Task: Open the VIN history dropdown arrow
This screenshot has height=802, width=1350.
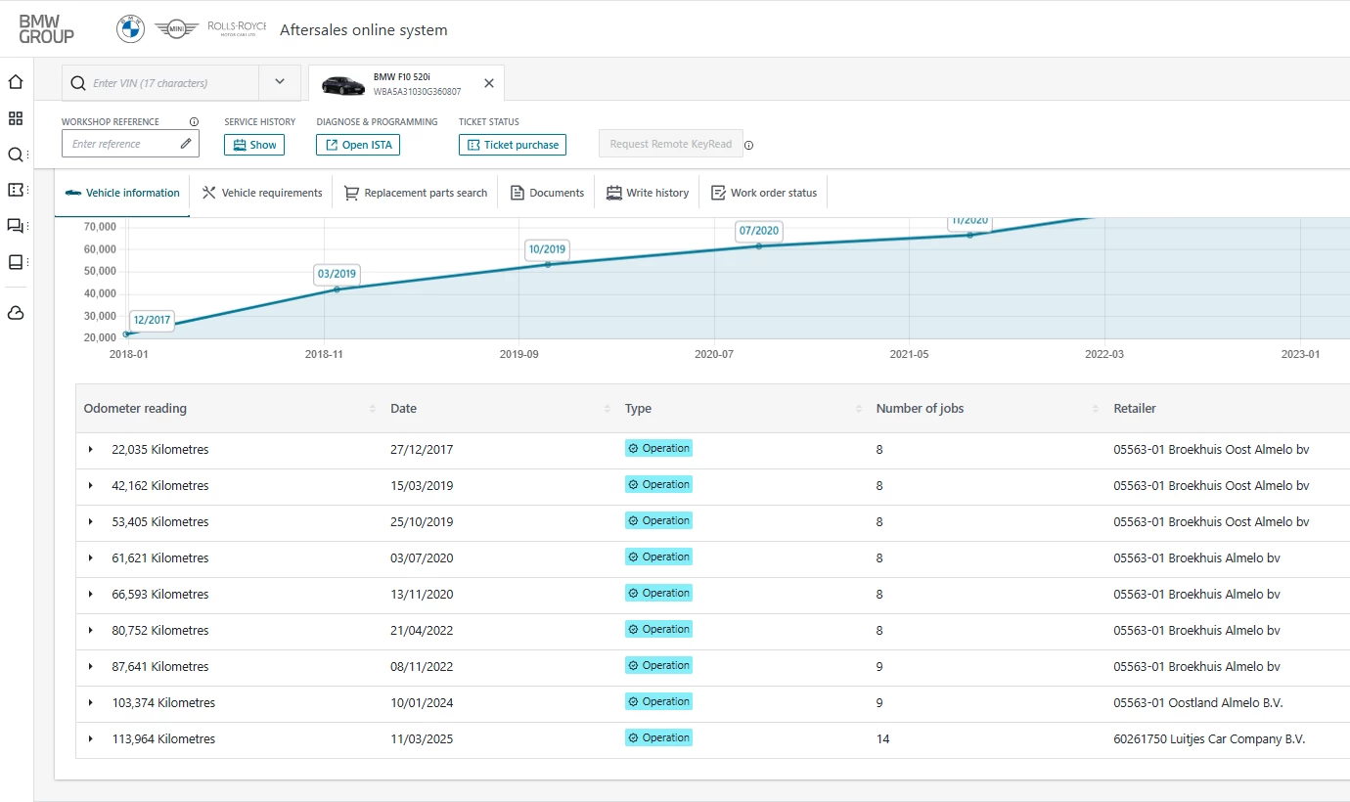Action: [x=280, y=82]
